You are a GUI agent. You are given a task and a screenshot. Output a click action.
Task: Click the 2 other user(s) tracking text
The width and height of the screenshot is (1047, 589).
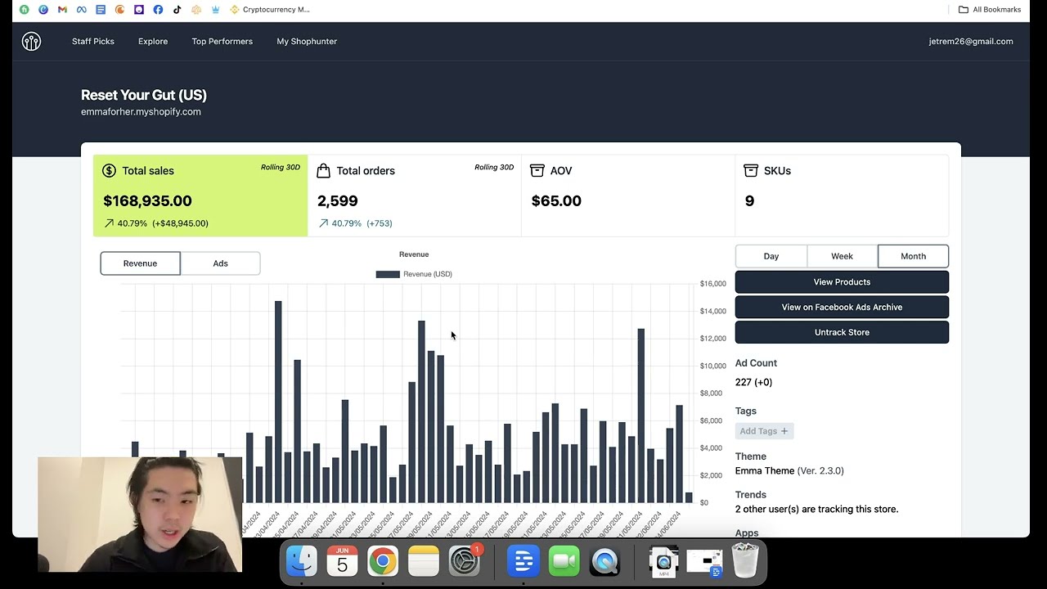[816, 509]
